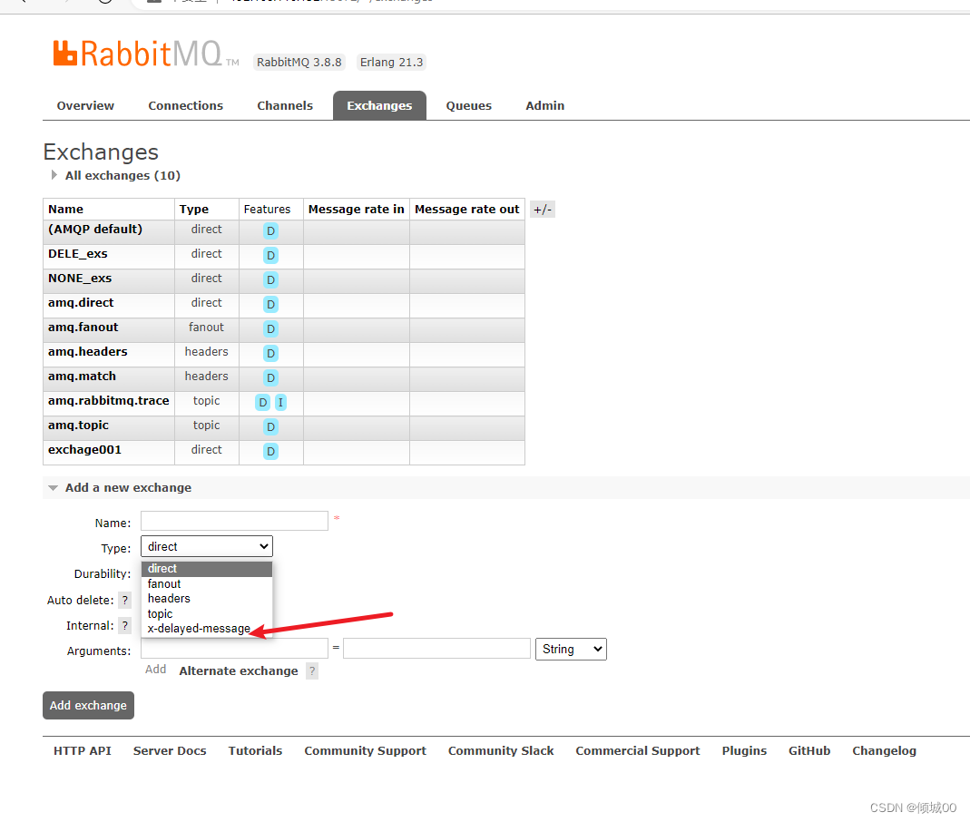Viewport: 970px width, 822px height.
Task: Click the Add exchange button
Action: tap(88, 706)
